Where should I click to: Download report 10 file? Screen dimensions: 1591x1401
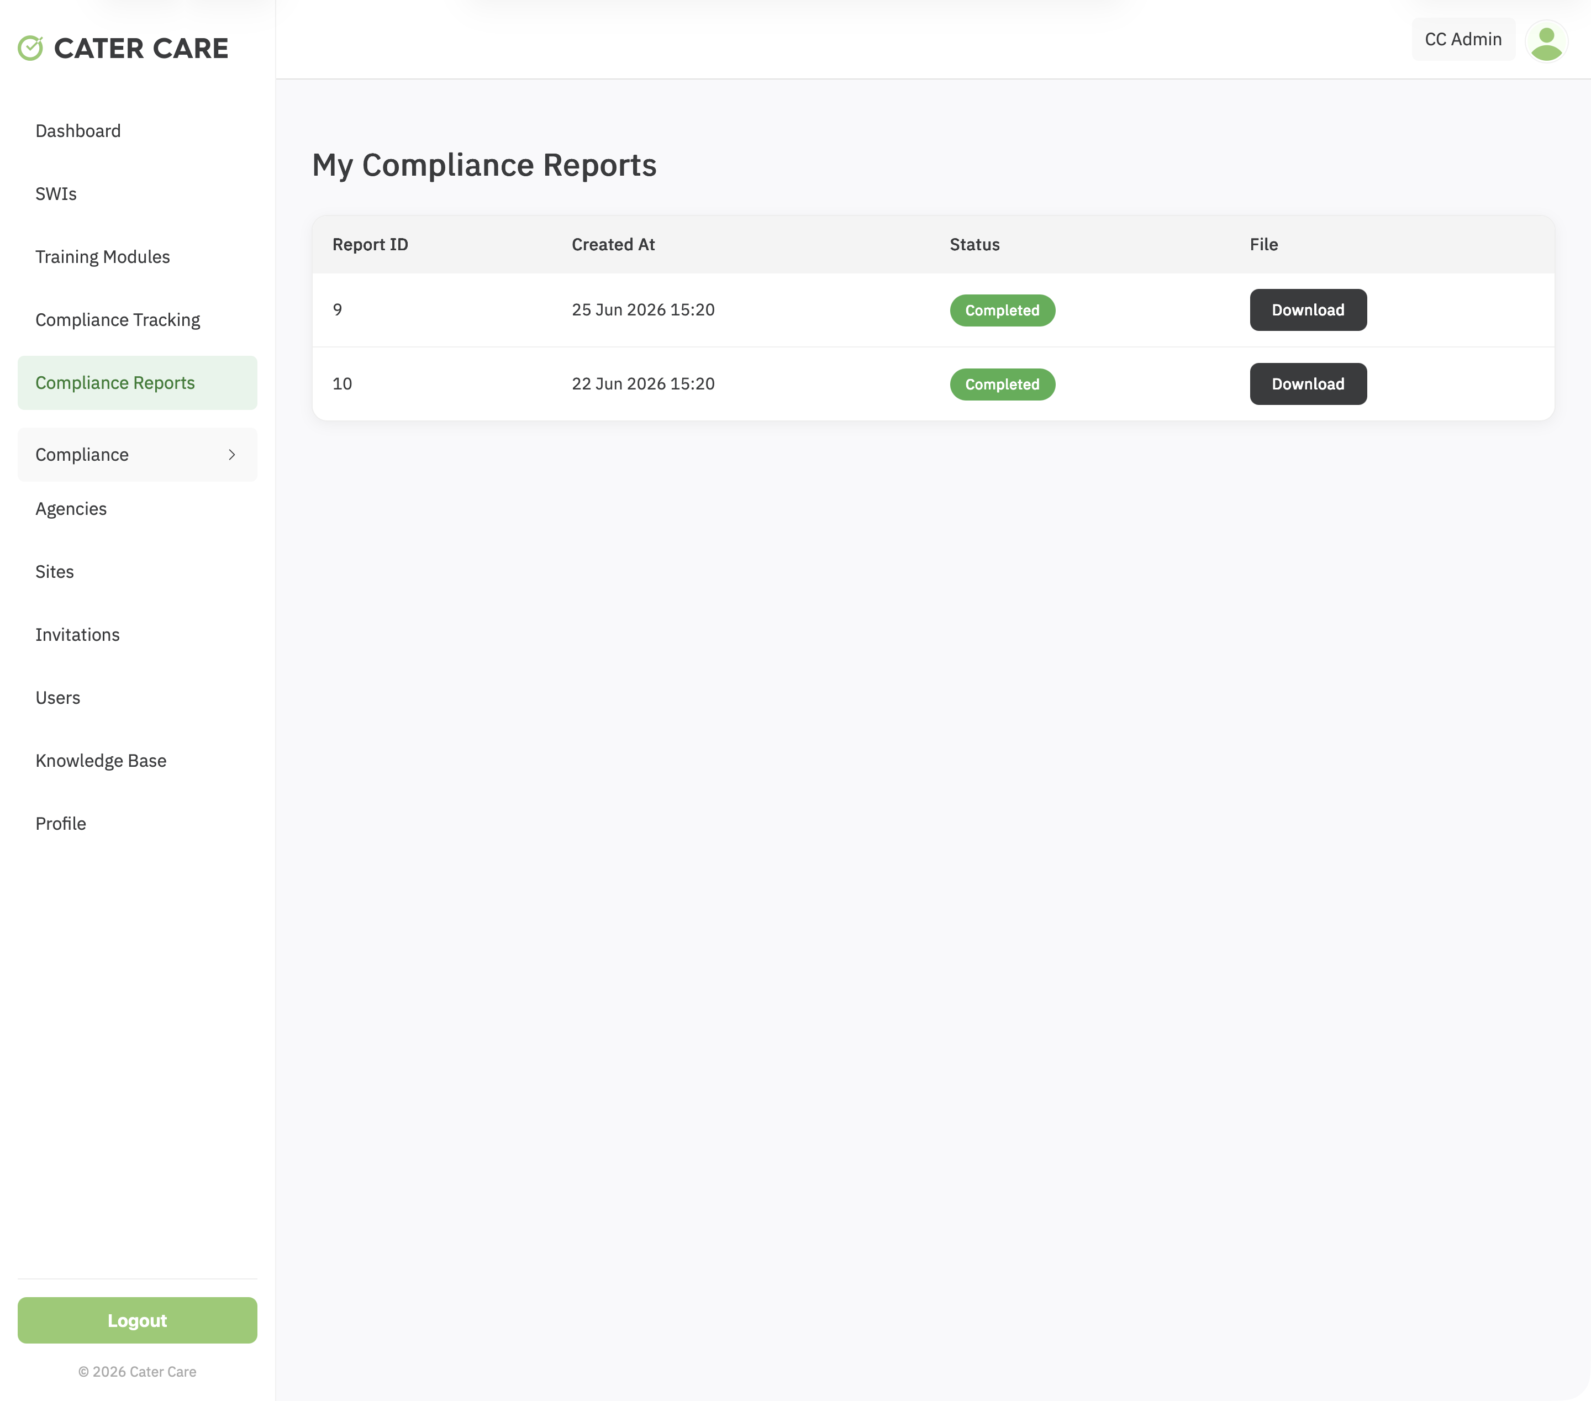coord(1308,384)
